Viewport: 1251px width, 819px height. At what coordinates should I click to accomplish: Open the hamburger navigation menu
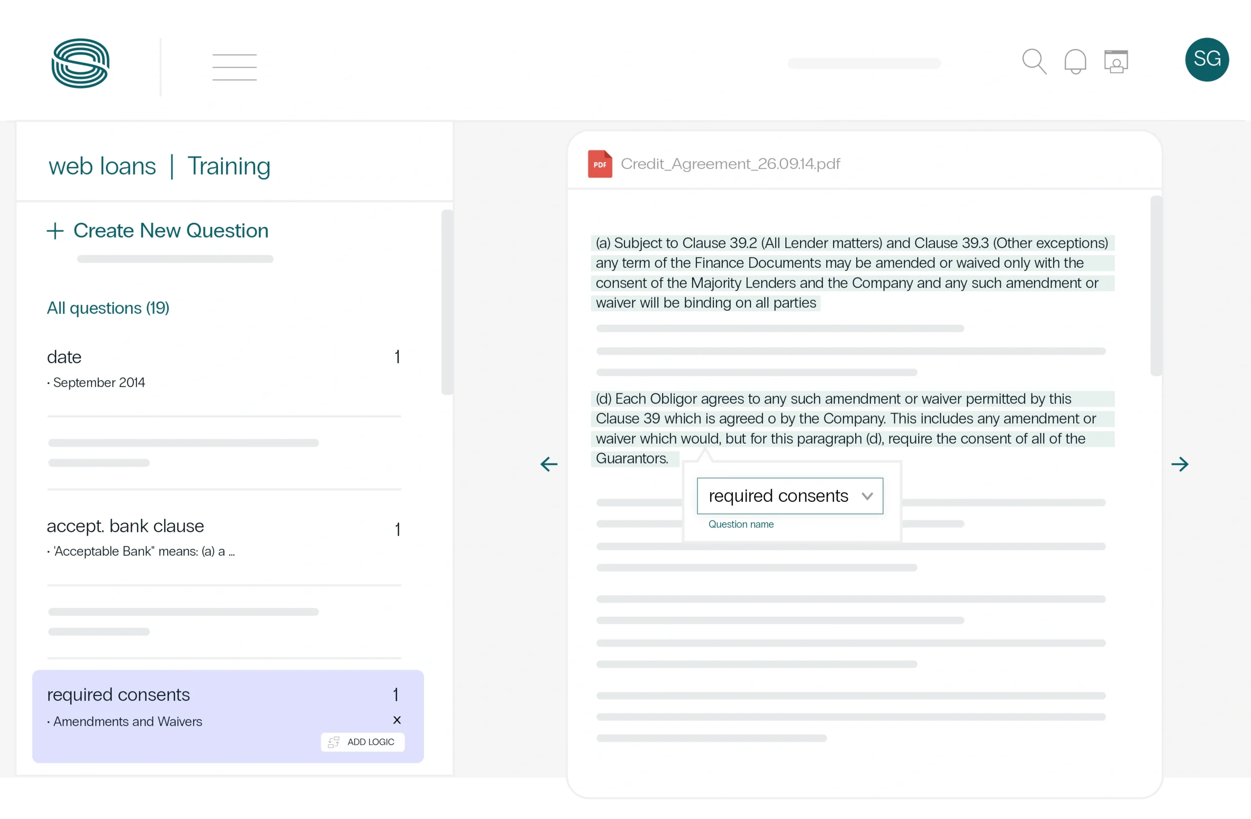pos(234,66)
